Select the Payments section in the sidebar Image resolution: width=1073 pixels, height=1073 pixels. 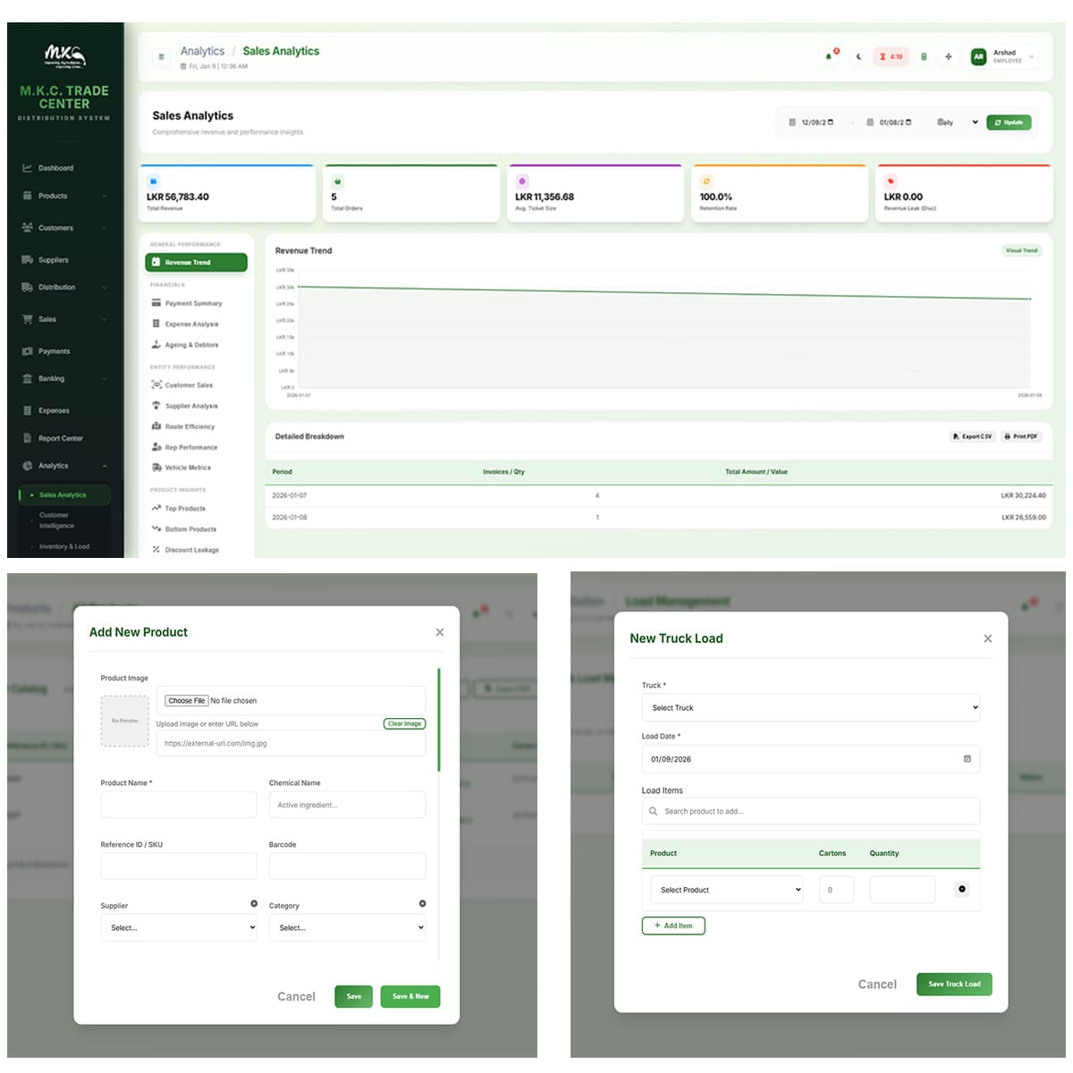click(x=53, y=351)
